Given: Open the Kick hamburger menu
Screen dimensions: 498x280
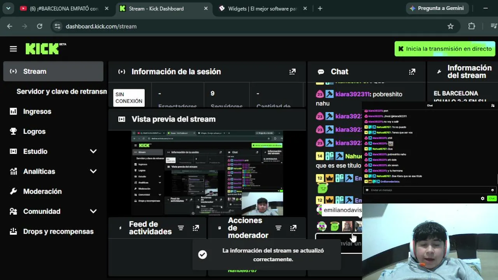Looking at the screenshot, I should tap(13, 49).
